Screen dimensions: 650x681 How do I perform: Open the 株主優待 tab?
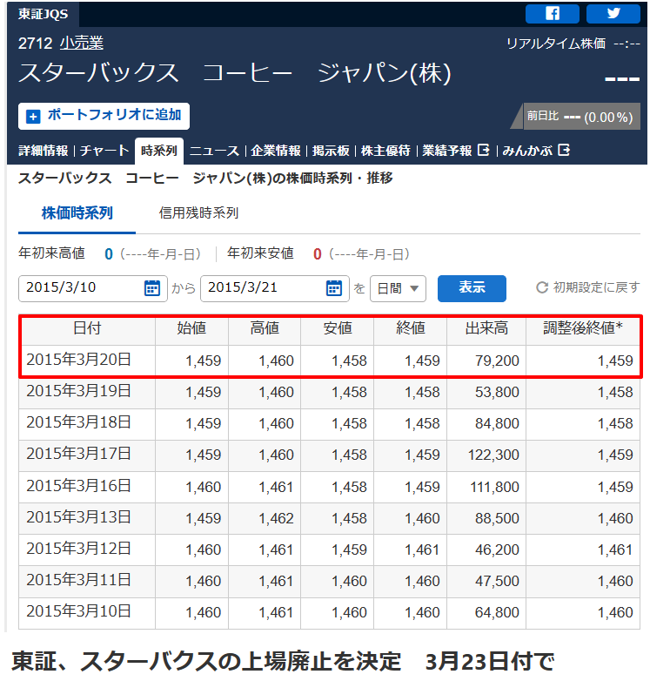[385, 151]
